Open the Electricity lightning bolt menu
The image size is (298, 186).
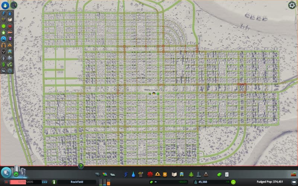(126, 174)
